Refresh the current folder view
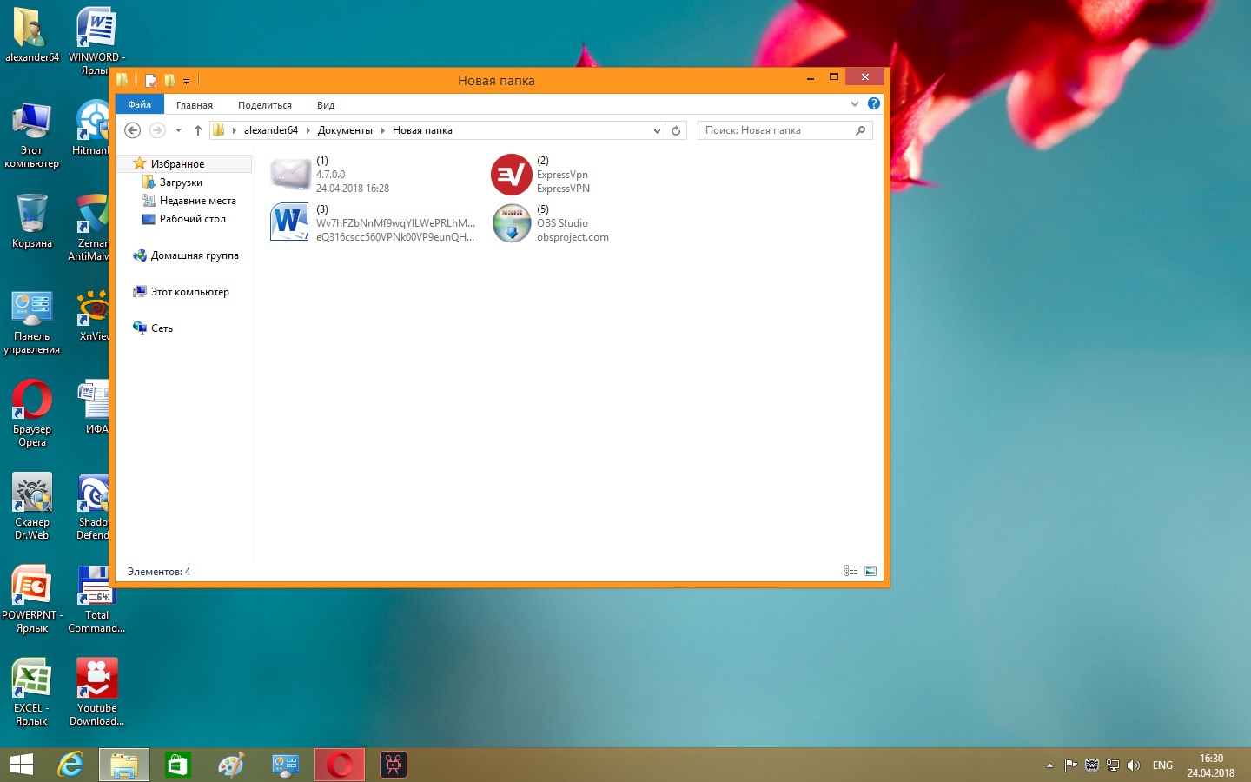Screen dimensions: 1251x782 (676, 130)
